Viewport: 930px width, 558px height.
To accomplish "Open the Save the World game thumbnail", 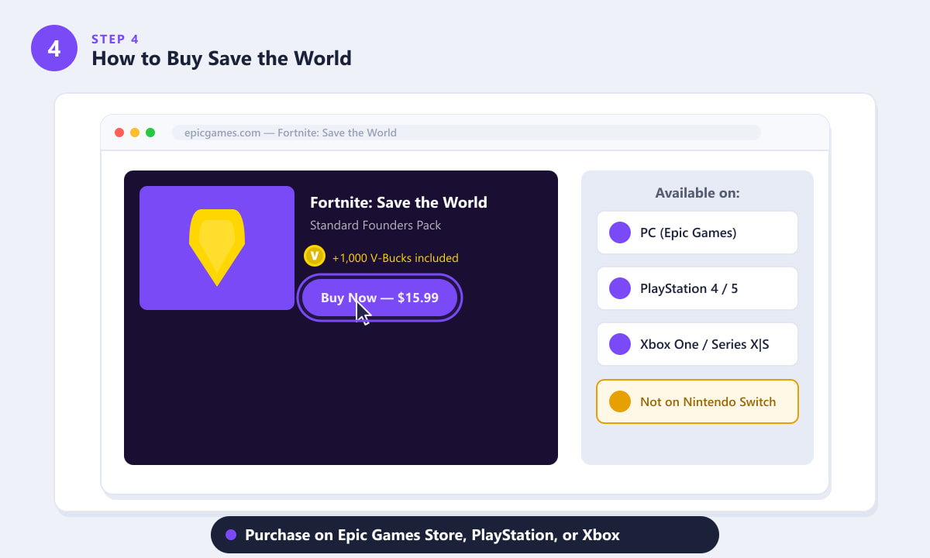I will [217, 248].
